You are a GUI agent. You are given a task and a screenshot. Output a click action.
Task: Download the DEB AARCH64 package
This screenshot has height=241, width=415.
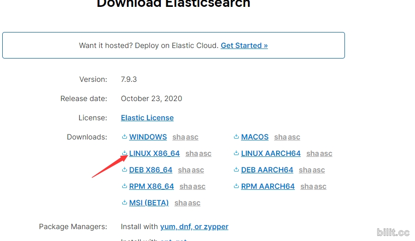pyautogui.click(x=267, y=170)
